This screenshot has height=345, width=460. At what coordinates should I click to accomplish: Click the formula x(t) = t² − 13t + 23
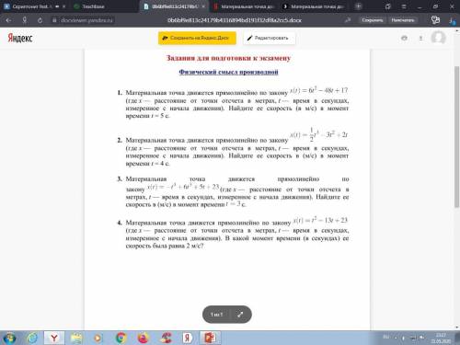(320, 220)
